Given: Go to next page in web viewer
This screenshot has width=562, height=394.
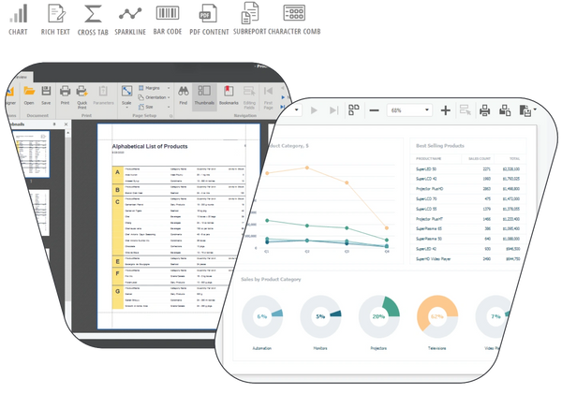Looking at the screenshot, I should pos(314,110).
